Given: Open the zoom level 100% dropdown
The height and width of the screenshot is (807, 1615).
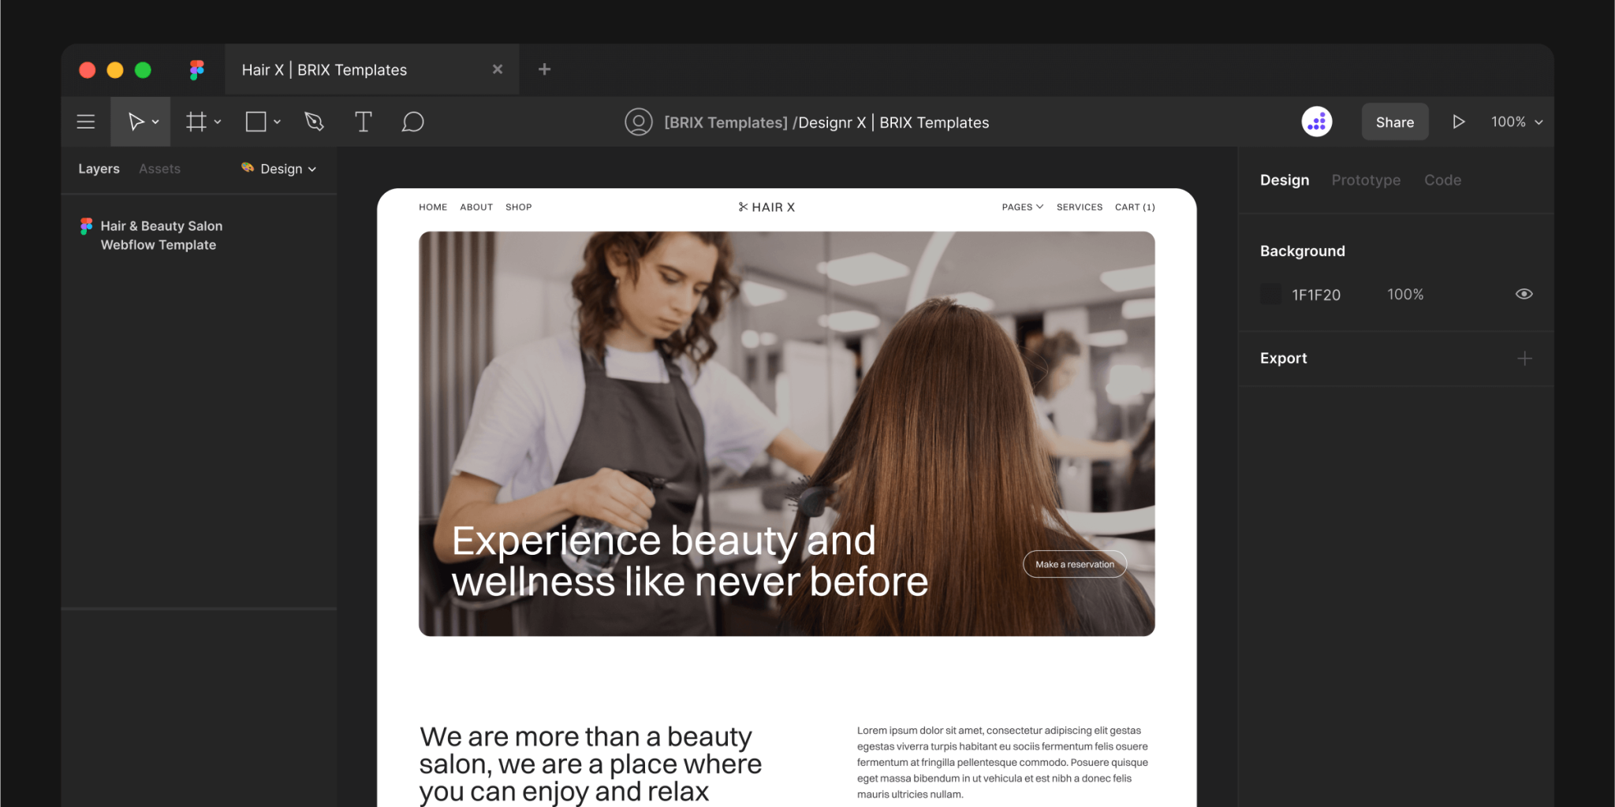Looking at the screenshot, I should [x=1514, y=121].
